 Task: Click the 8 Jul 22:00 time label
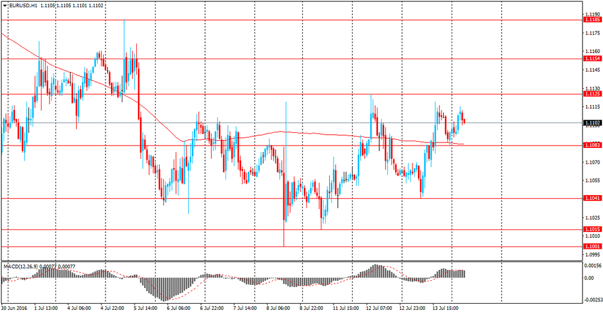pyautogui.click(x=311, y=308)
